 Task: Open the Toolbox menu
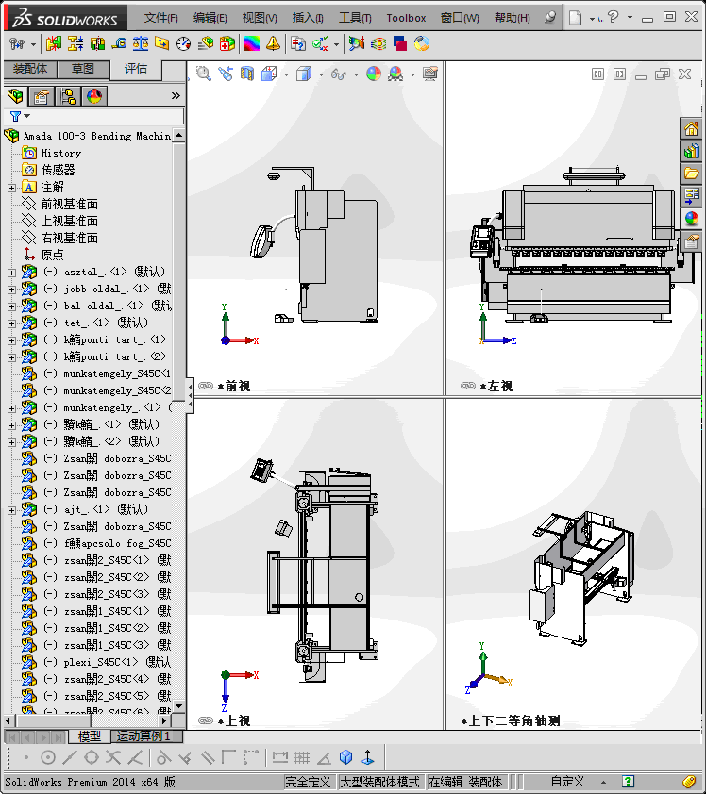pos(406,18)
